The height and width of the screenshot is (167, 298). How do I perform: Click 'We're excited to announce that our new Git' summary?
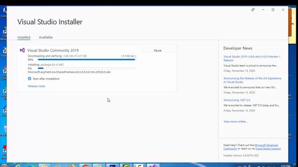(x=250, y=88)
